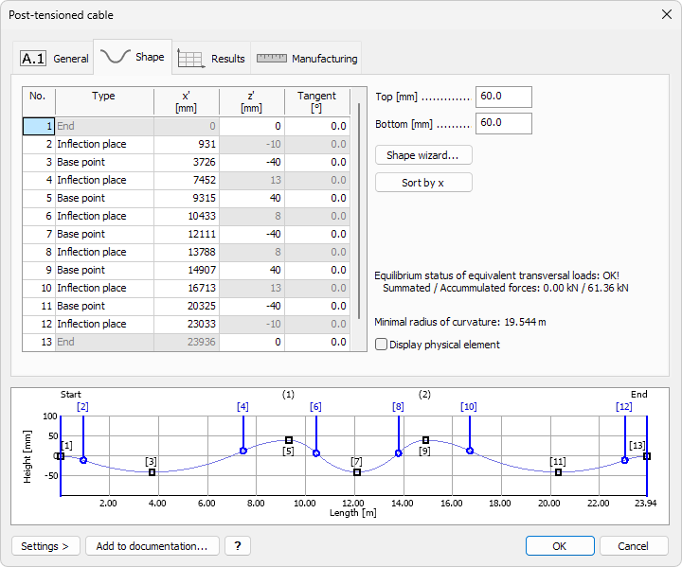The width and height of the screenshot is (682, 567).
Task: Edit the Top [mm] input field
Action: tap(504, 97)
